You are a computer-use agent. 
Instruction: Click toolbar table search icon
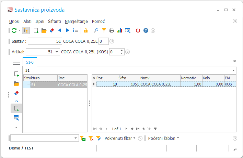(x=128, y=30)
